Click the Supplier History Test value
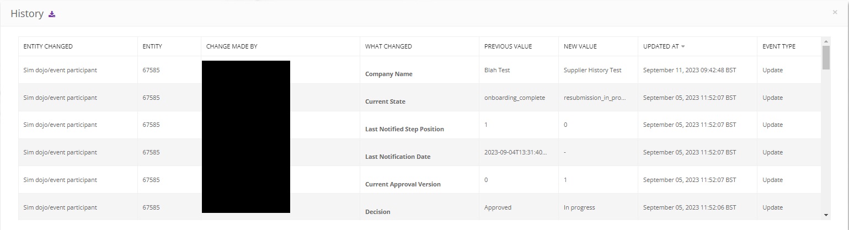The width and height of the screenshot is (849, 230). 592,70
